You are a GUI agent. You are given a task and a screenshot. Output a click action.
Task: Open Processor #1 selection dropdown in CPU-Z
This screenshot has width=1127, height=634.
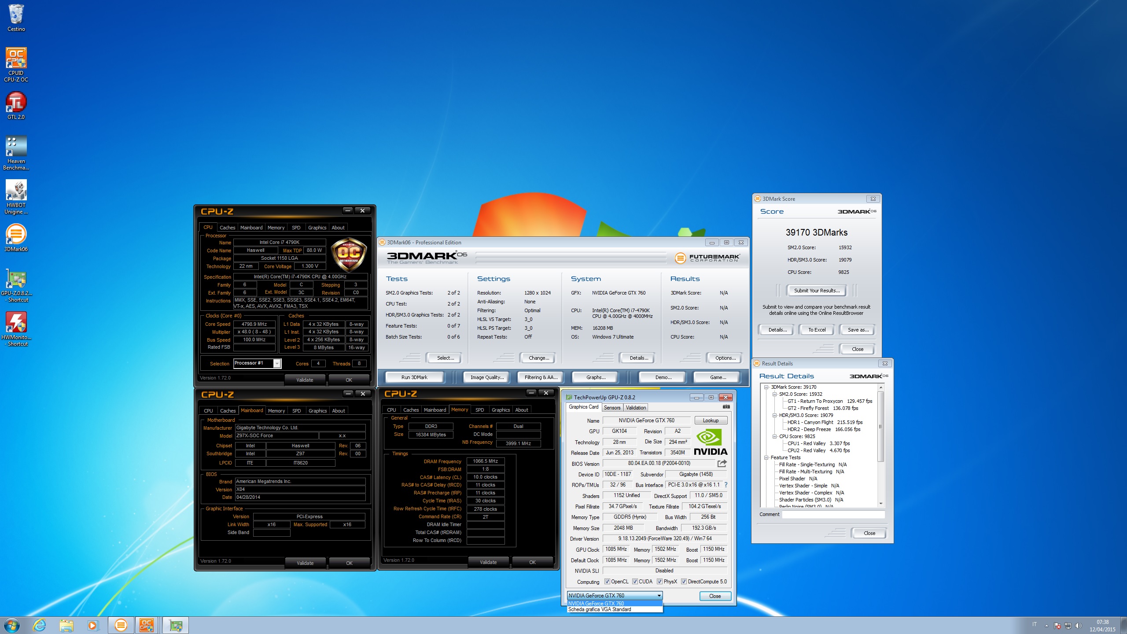coord(257,363)
